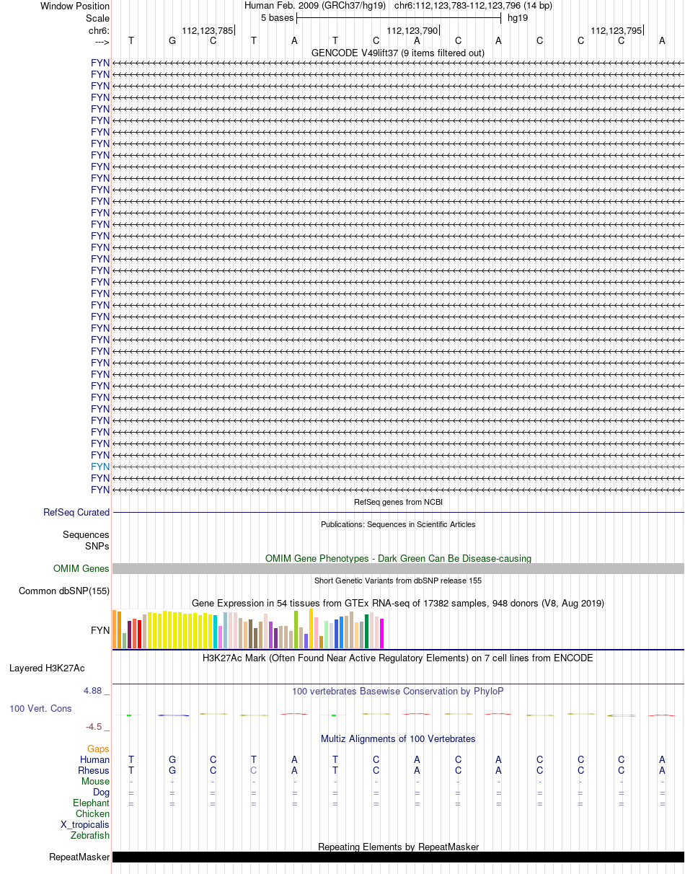Click the OMIM Genes track label

tap(81, 569)
